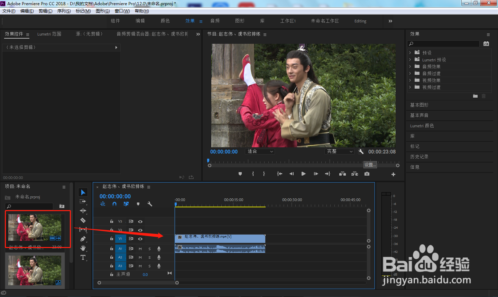Click the project panel search field
Image resolution: width=498 pixels, height=297 pixels.
(x=29, y=206)
